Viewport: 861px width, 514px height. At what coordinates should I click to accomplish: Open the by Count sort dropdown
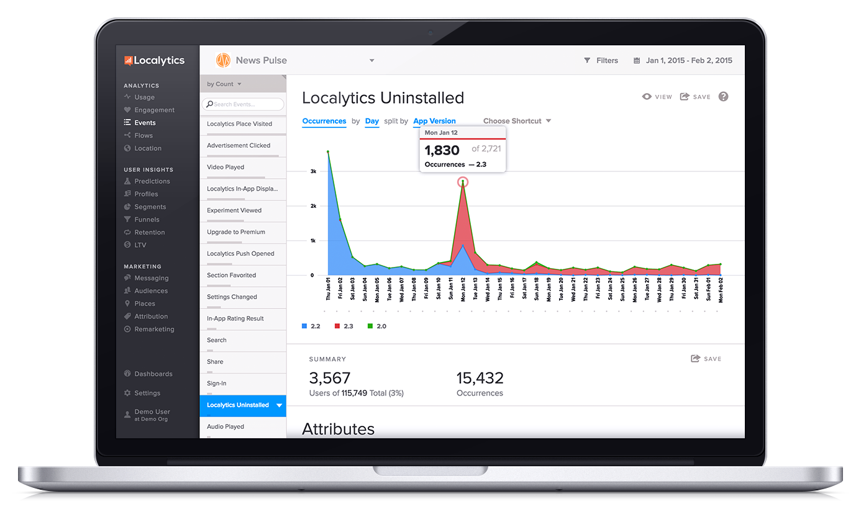click(x=224, y=84)
